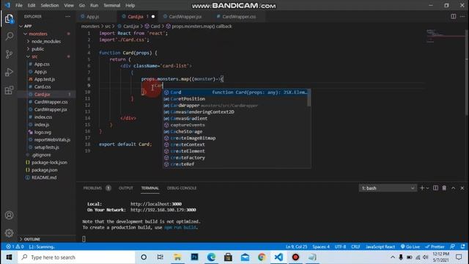Screen dimensions: 469x264
Task: Select 'CardWrapper' suggestion in autocomplete
Action: click(x=236, y=106)
